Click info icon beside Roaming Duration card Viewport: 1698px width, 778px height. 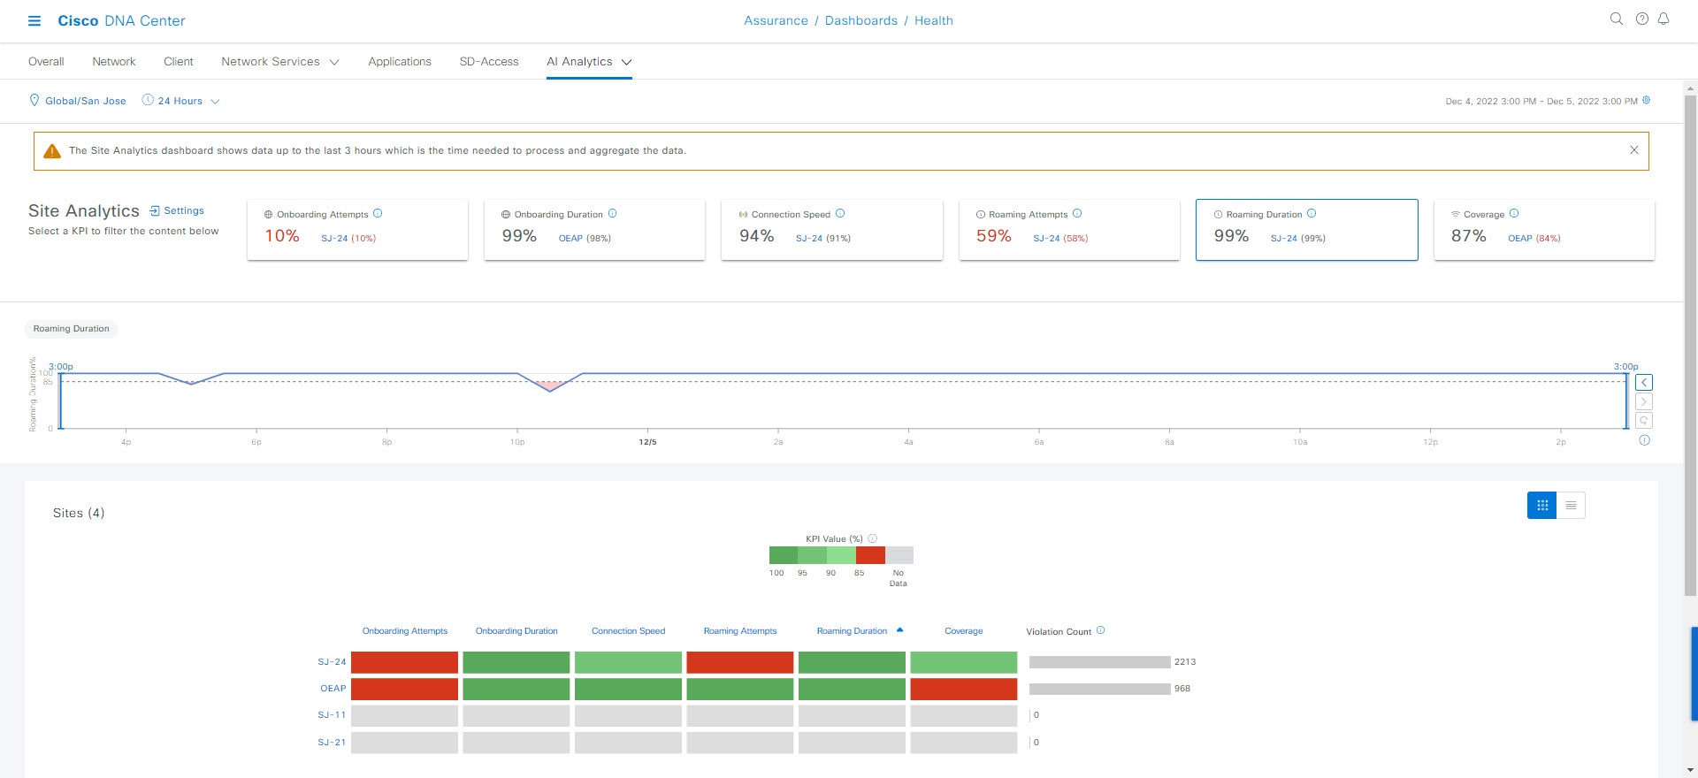(x=1312, y=213)
